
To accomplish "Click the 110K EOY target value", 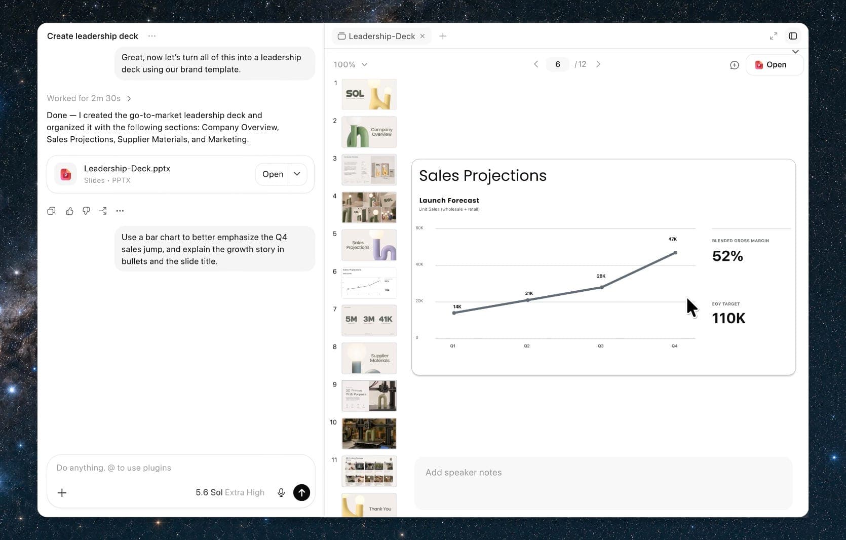I will click(x=728, y=318).
